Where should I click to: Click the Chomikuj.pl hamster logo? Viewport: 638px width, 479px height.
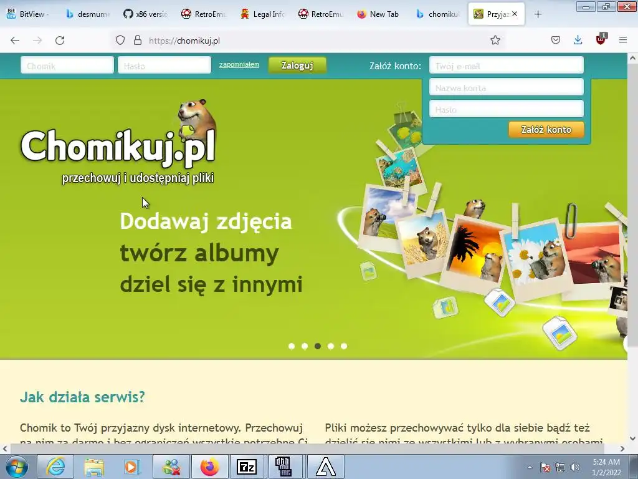[x=118, y=140]
